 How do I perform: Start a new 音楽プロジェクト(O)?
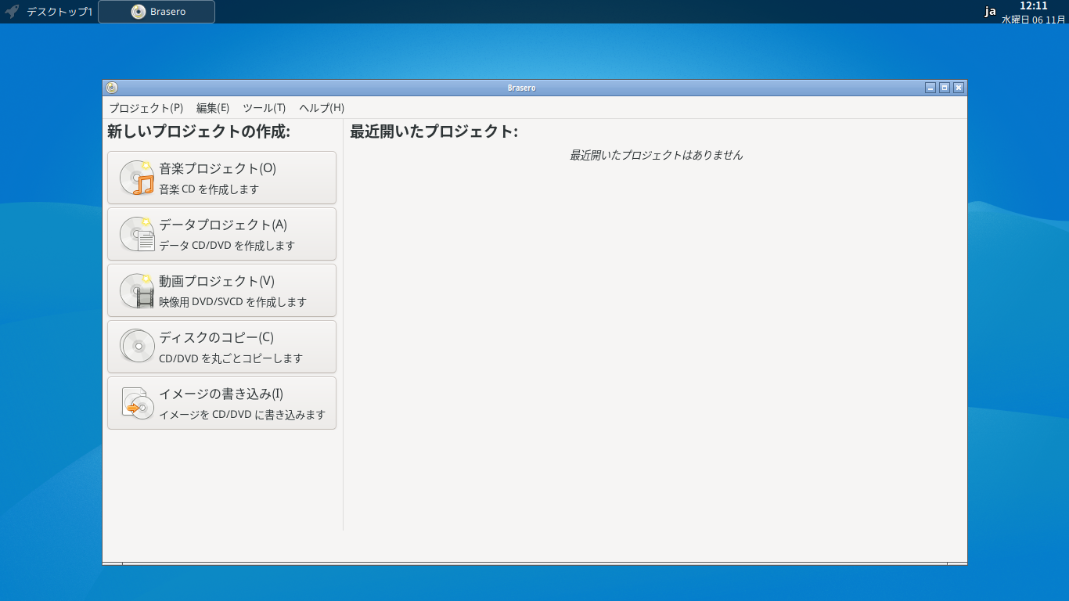pos(221,178)
